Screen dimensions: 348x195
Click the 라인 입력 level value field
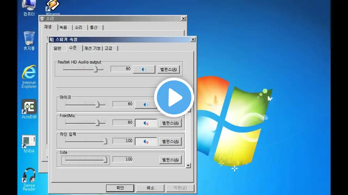(x=123, y=141)
